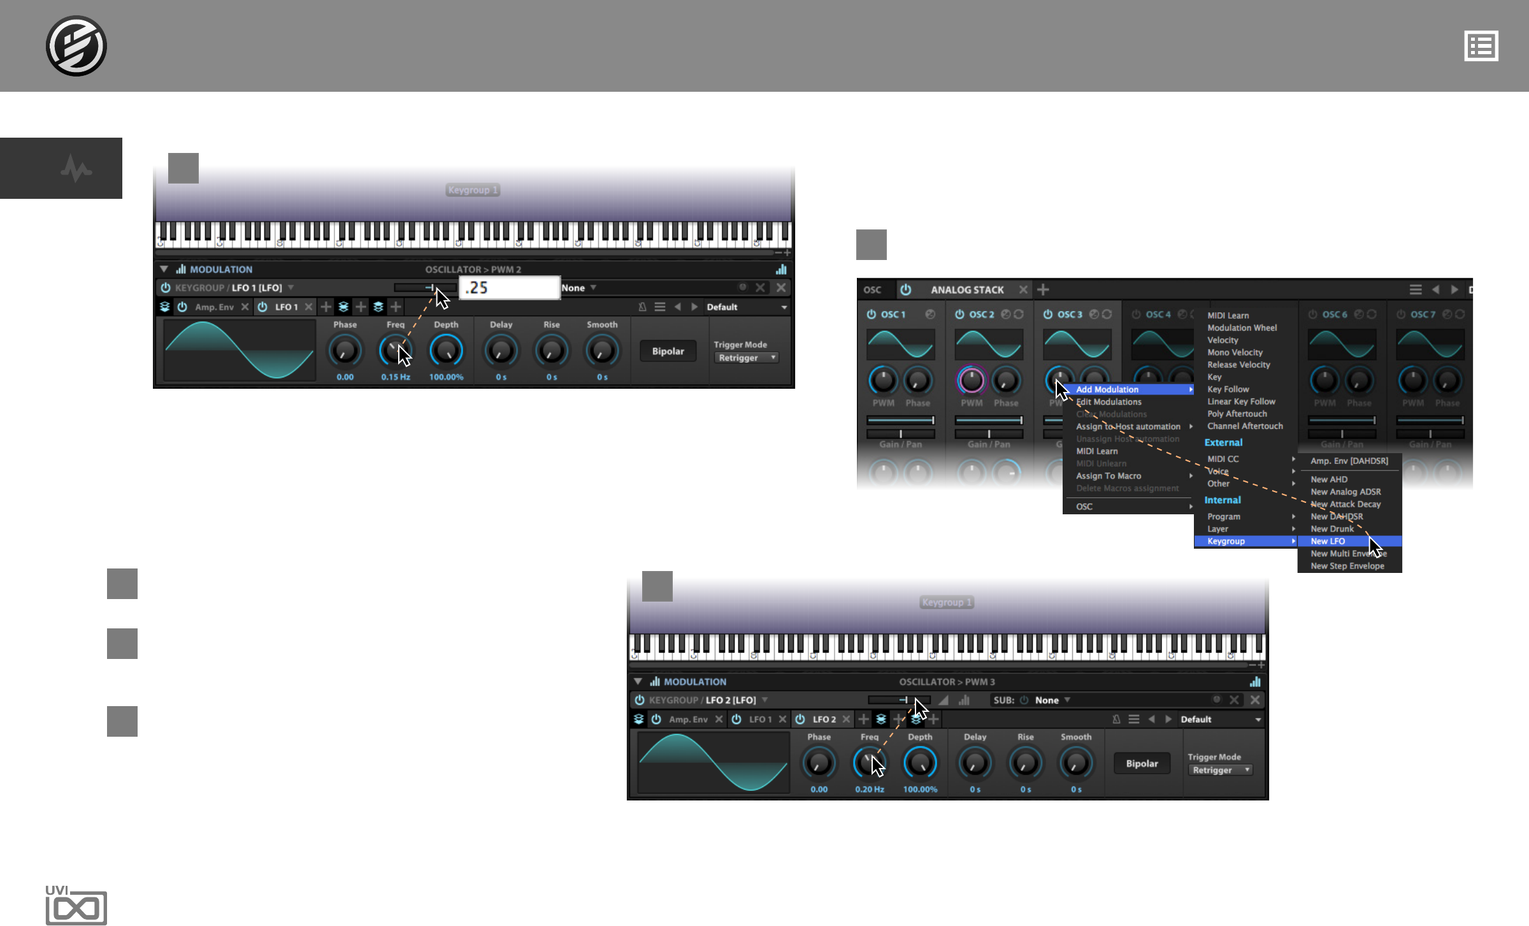
Task: Click the waveform sidebar tab icon
Action: tap(76, 169)
